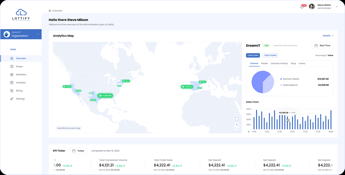Open the Analytics section

(x=21, y=83)
